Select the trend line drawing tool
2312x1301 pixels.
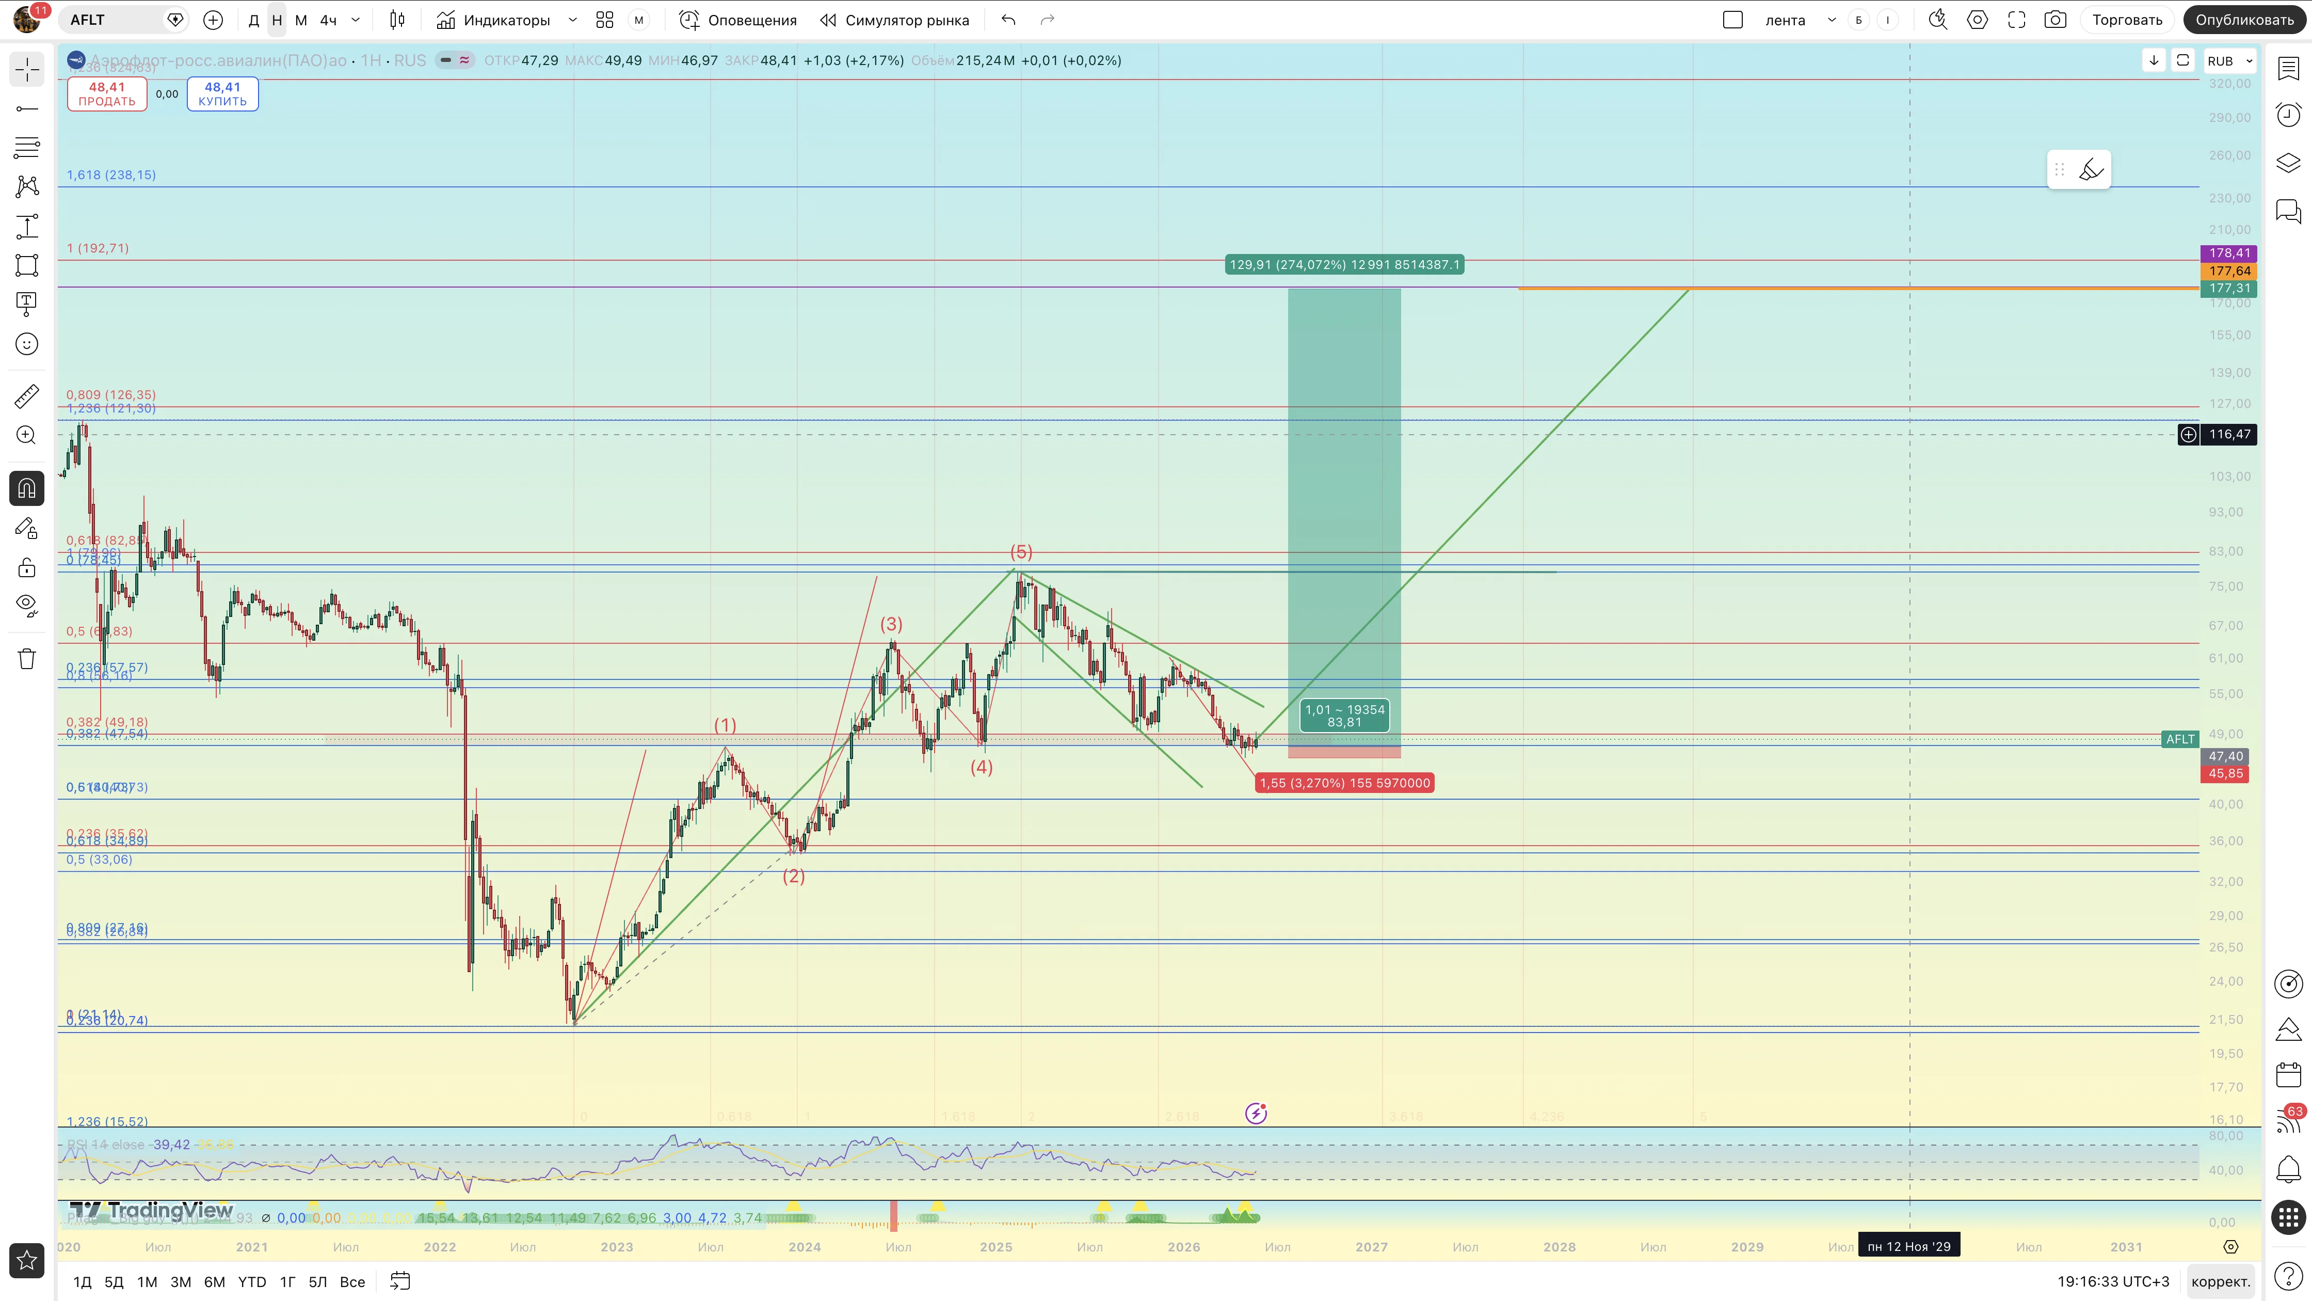27,108
